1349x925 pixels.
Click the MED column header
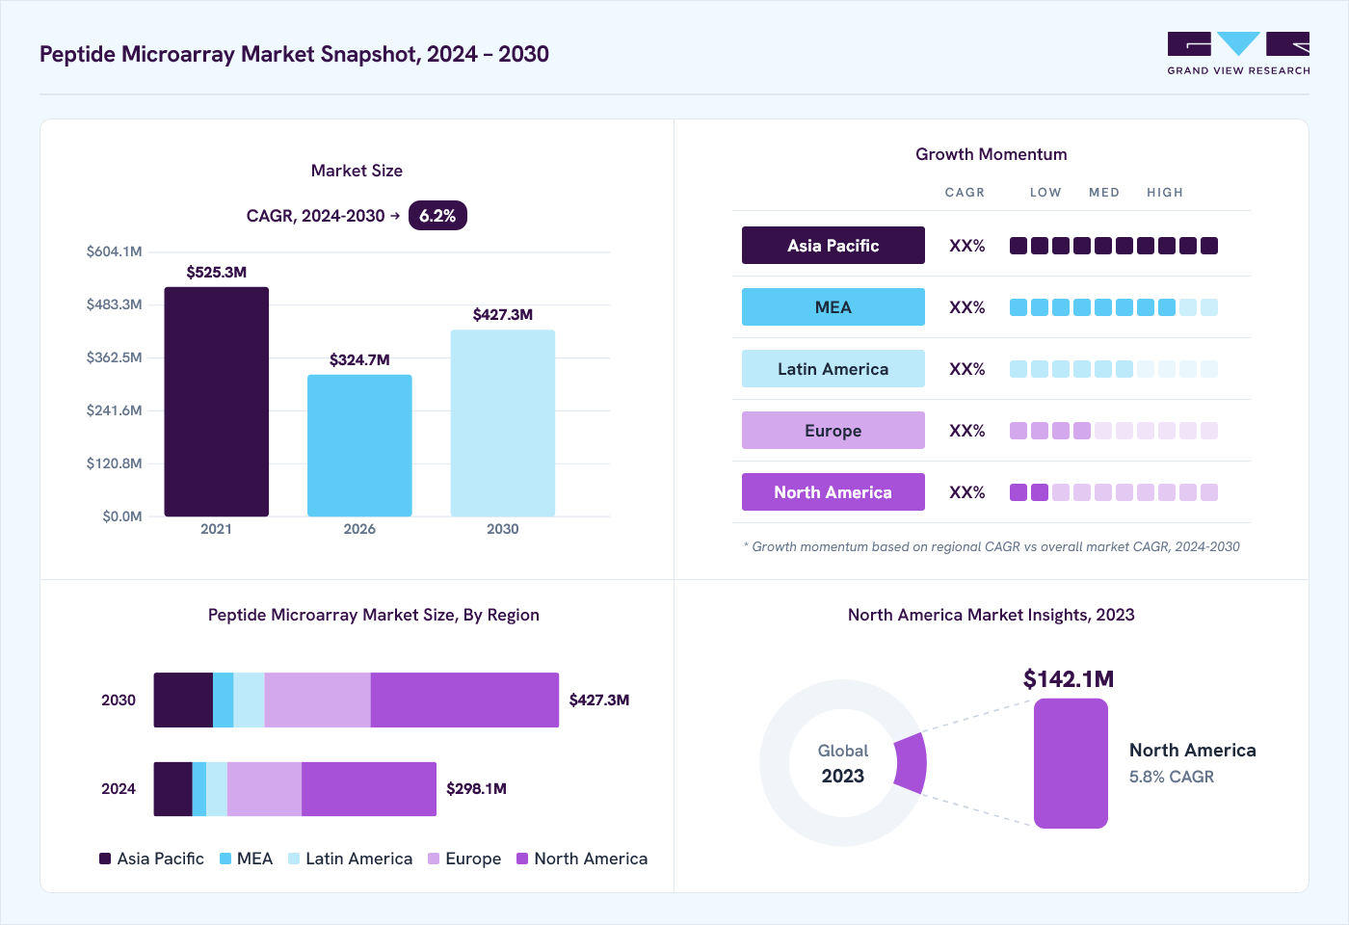click(1104, 193)
